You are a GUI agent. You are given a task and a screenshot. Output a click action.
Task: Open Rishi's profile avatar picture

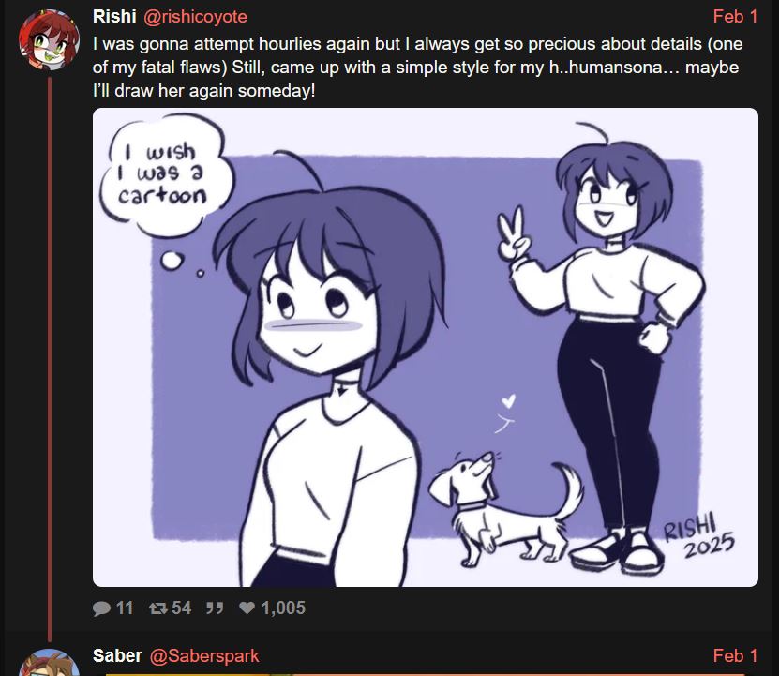(x=49, y=40)
